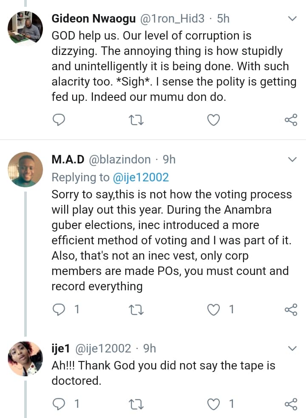The height and width of the screenshot is (418, 306).
Task: Open options chevron on M.A.D's tweet
Action: coord(293,160)
